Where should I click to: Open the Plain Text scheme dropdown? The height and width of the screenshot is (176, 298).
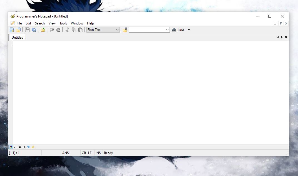pos(117,30)
